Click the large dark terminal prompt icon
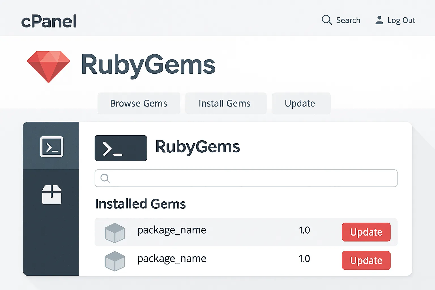Screen dimensions: 435x290 [x=121, y=148]
